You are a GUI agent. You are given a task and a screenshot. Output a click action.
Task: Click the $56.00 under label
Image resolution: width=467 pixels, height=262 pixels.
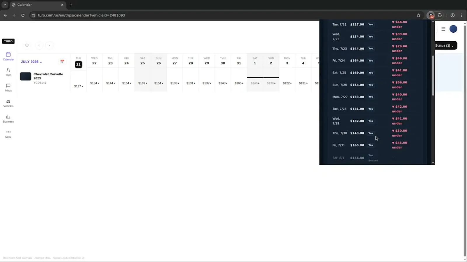pos(399,85)
